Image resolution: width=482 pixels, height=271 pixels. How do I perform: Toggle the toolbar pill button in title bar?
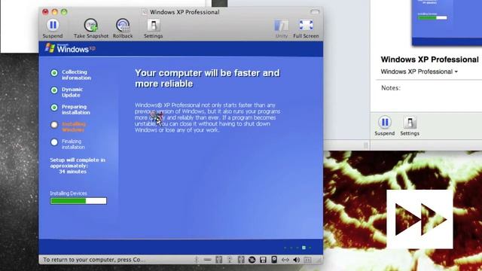tap(315, 12)
